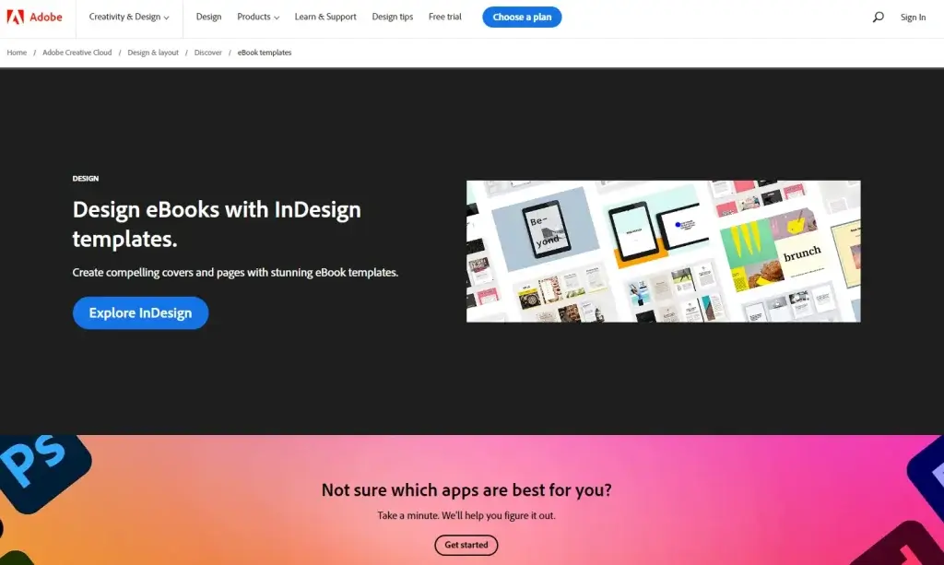This screenshot has width=944, height=565.
Task: Click the eBook templates hero image
Action: pyautogui.click(x=664, y=252)
